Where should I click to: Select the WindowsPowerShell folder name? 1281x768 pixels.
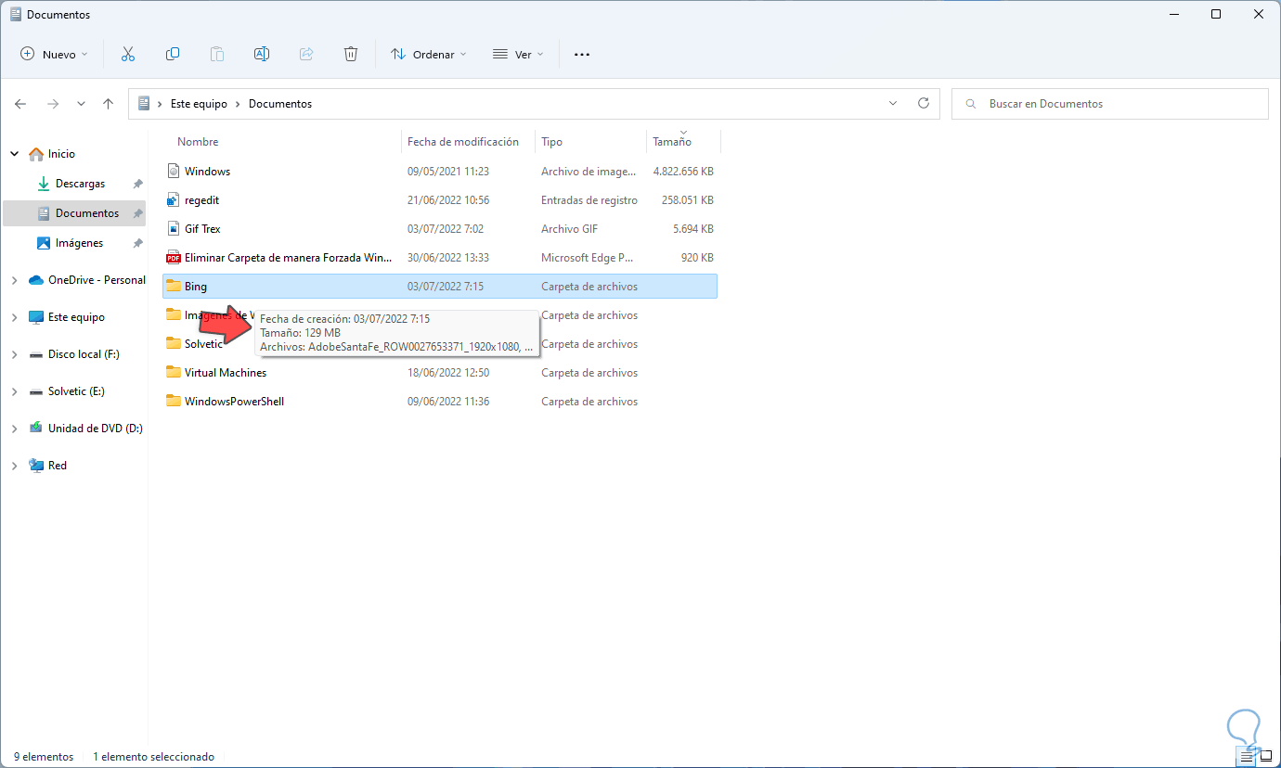click(x=234, y=402)
